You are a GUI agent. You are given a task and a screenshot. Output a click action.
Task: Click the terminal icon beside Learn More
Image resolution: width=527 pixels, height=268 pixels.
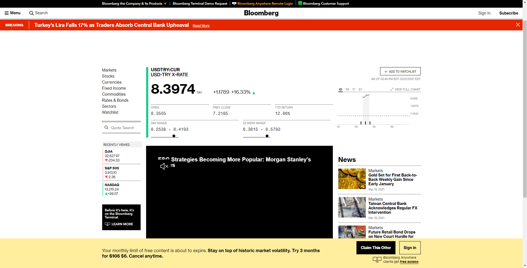click(x=107, y=224)
